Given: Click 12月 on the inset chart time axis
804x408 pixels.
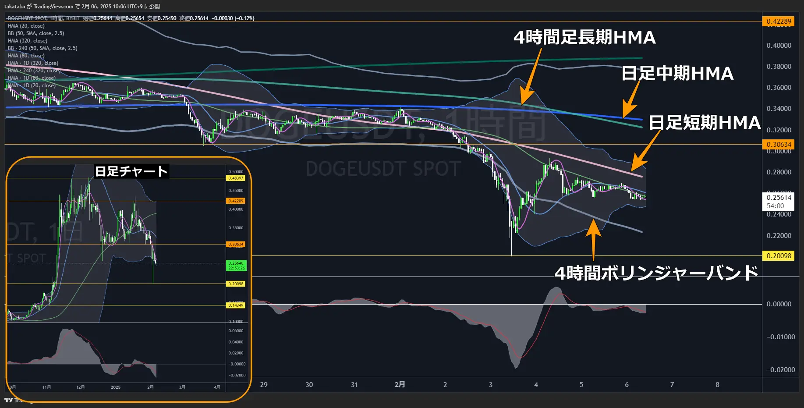Looking at the screenshot, I should 81,387.
